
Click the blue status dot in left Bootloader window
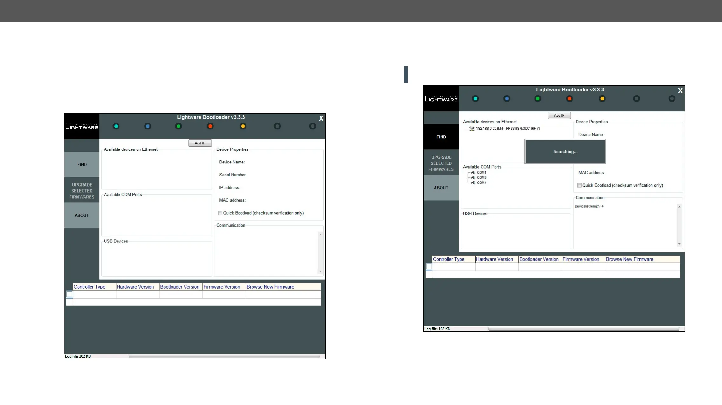click(148, 126)
